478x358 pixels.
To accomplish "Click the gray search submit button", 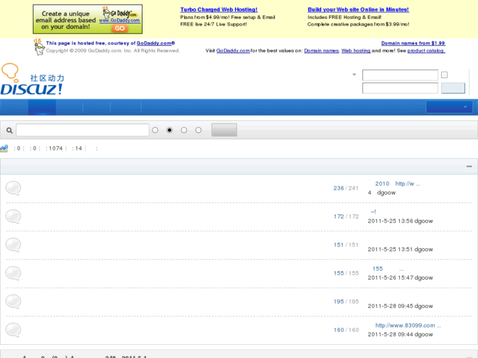I will click(x=224, y=130).
